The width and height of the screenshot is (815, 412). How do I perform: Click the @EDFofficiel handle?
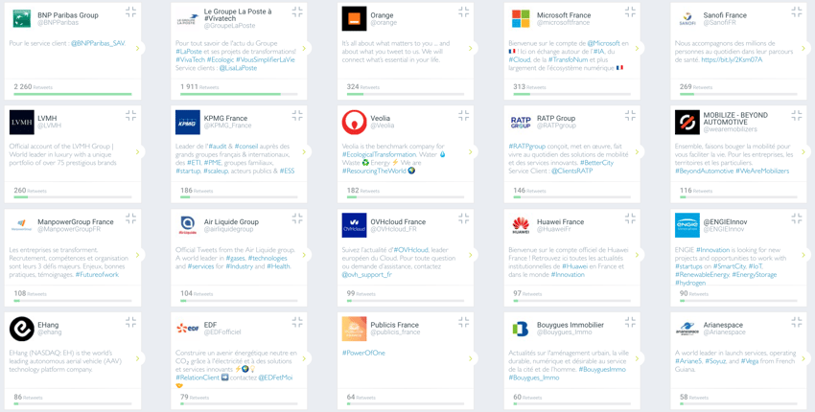[x=222, y=332]
